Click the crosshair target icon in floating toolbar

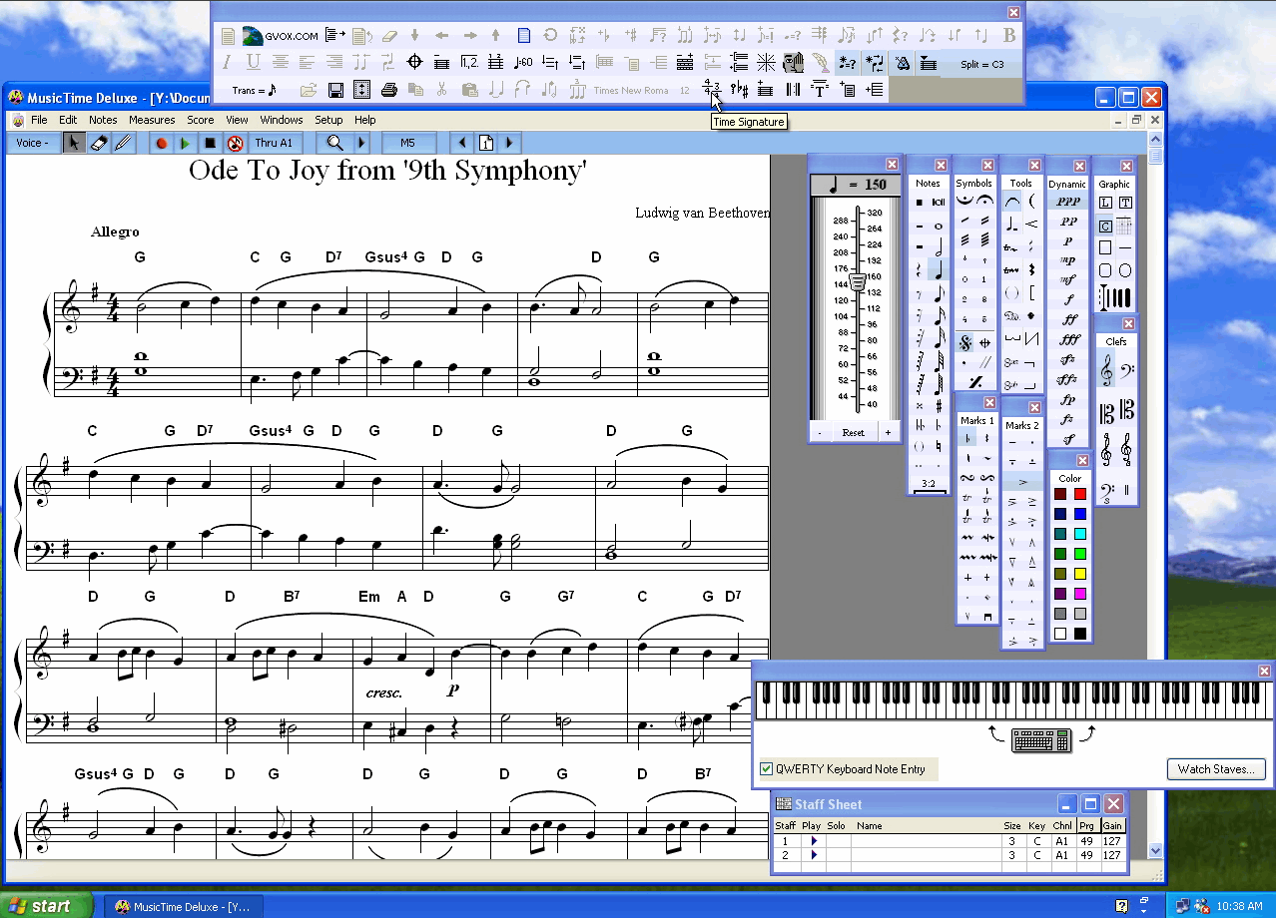pos(415,63)
